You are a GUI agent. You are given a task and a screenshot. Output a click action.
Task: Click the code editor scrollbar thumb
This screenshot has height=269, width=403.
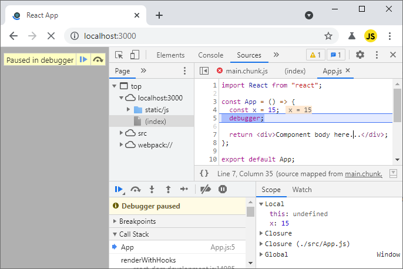[397, 106]
